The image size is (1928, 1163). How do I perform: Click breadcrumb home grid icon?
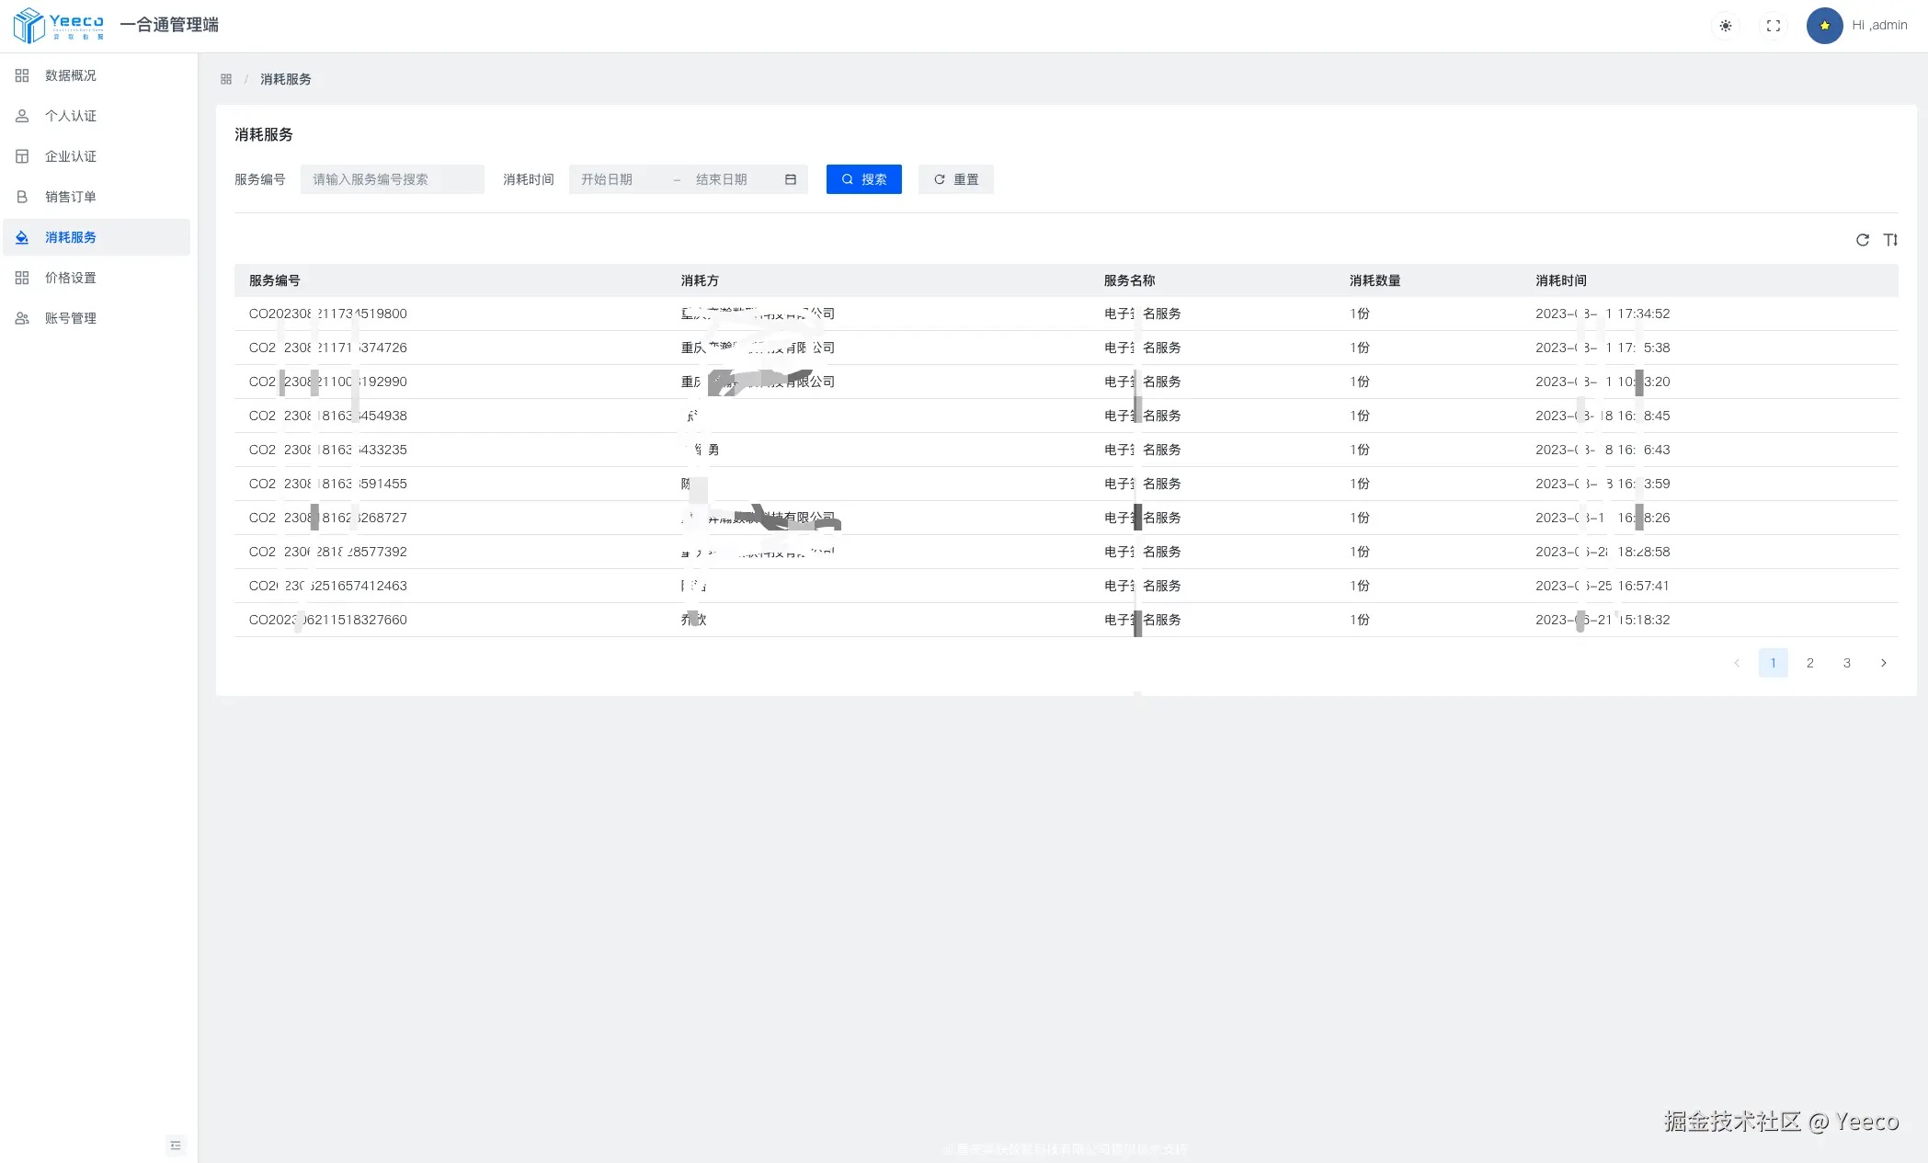click(226, 79)
